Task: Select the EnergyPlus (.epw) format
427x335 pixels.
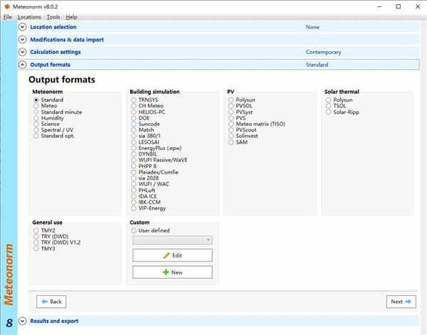Action: pos(157,149)
